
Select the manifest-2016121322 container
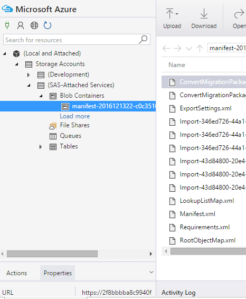pyautogui.click(x=78, y=106)
